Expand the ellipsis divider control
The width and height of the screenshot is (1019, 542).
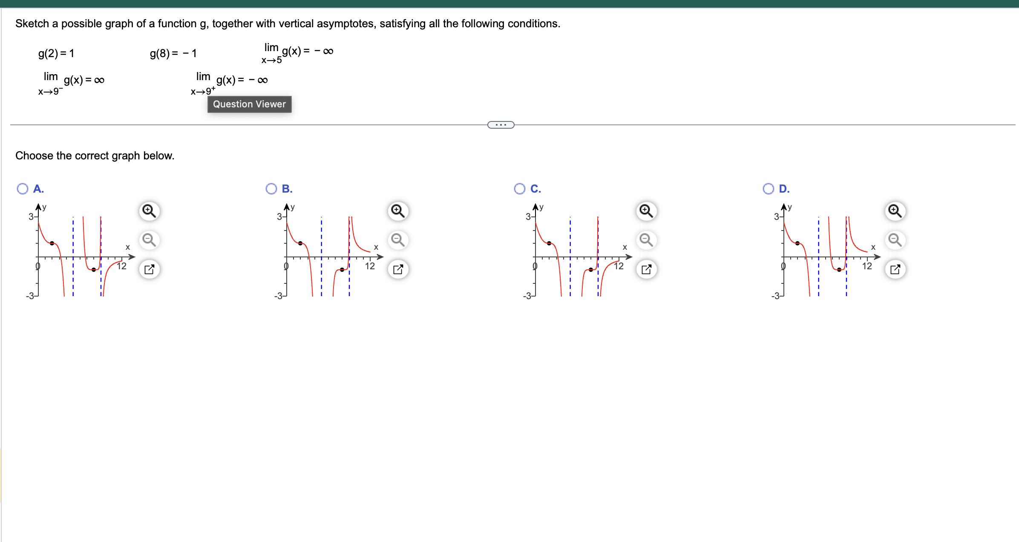501,124
